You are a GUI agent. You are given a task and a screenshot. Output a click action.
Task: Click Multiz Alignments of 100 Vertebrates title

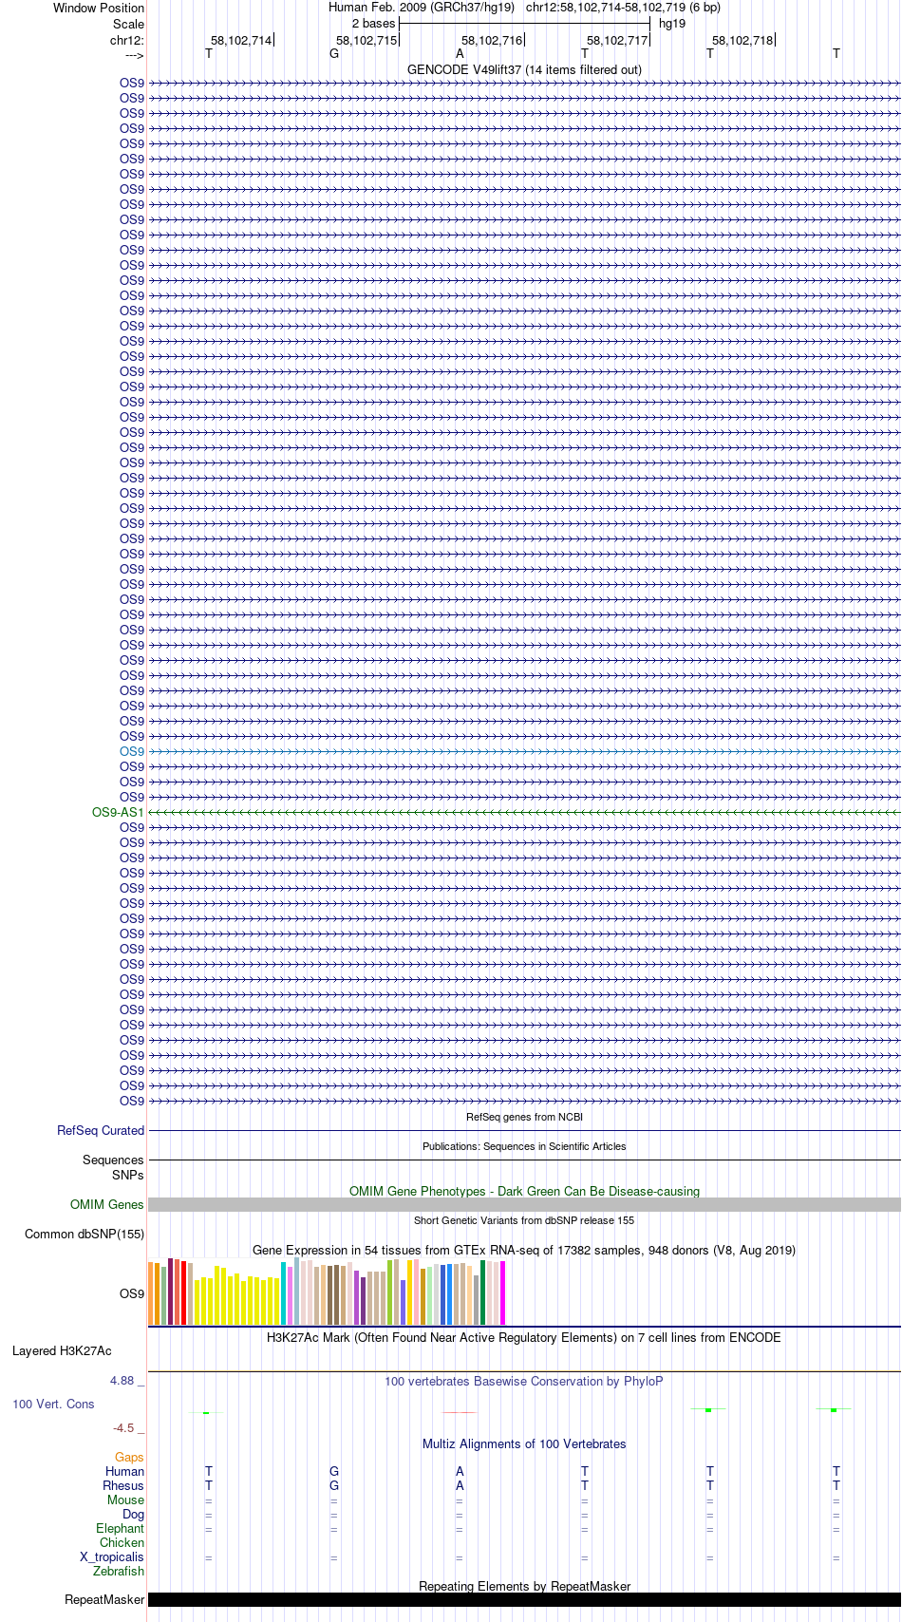(x=524, y=1443)
